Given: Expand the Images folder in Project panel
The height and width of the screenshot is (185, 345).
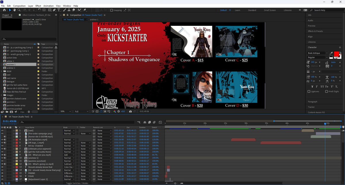Looking at the screenshot, I should tap(2, 95).
